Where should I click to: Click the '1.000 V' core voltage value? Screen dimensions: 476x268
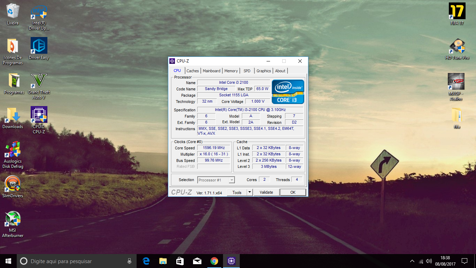tap(258, 101)
